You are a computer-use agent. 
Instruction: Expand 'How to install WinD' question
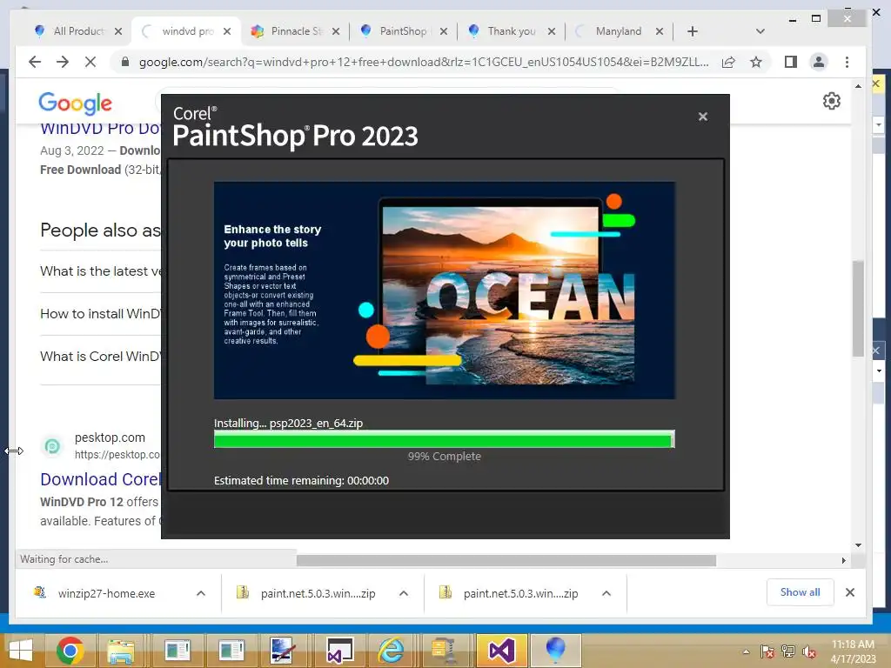click(101, 313)
